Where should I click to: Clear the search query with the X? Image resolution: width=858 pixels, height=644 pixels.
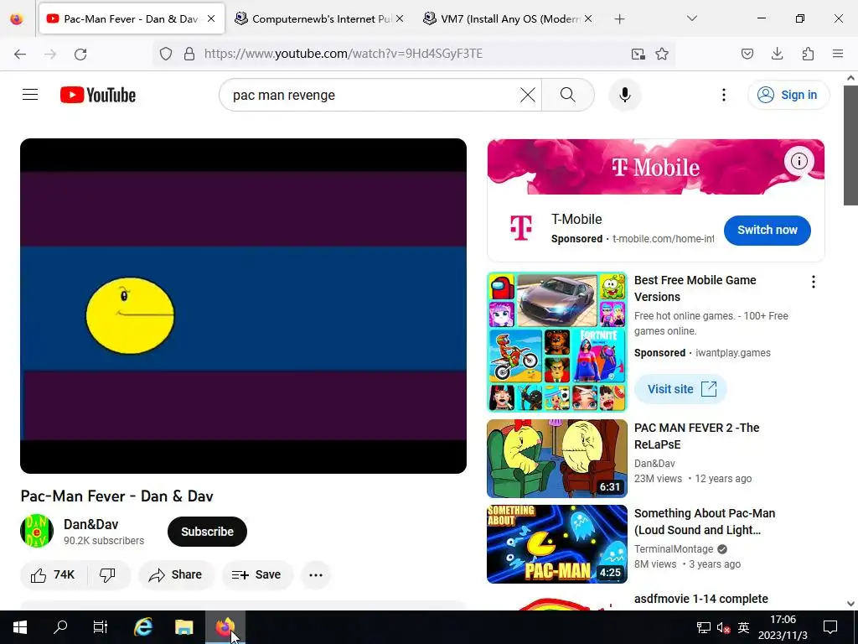(528, 95)
